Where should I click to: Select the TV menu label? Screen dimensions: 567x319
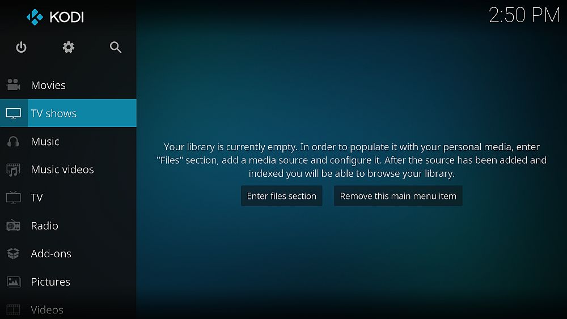[x=36, y=198]
